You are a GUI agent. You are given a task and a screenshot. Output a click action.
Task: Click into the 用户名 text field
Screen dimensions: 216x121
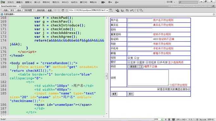(140, 20)
